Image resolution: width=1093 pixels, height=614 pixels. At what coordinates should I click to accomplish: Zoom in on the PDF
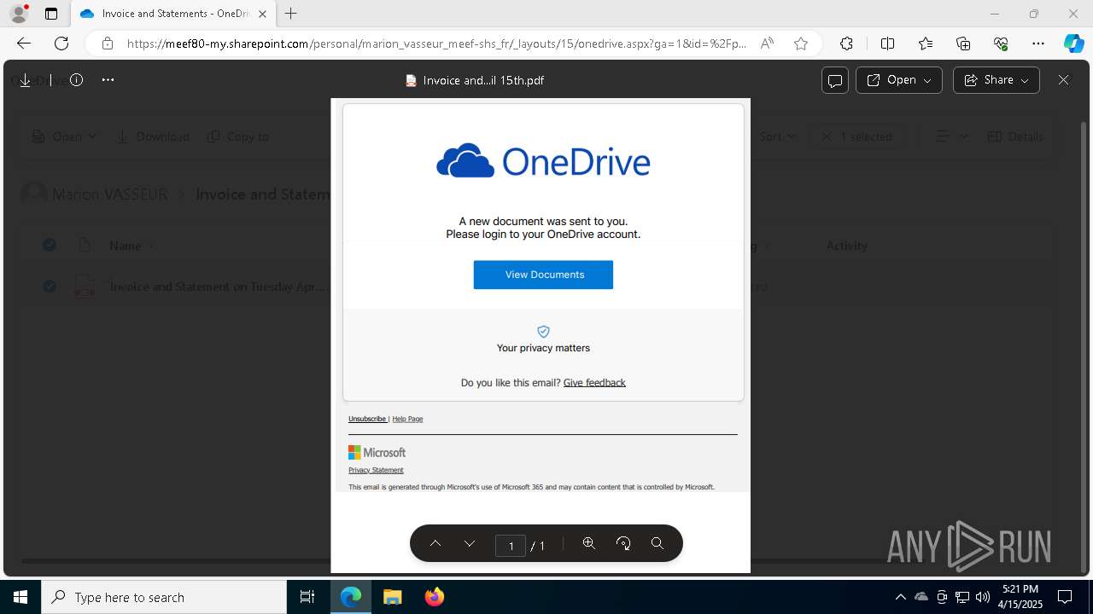(589, 543)
